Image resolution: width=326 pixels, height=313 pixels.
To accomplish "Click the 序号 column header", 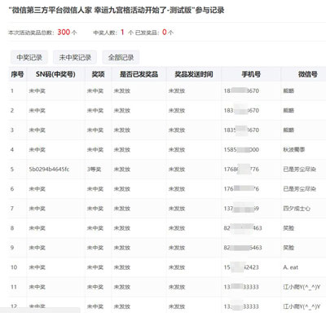I will point(17,74).
